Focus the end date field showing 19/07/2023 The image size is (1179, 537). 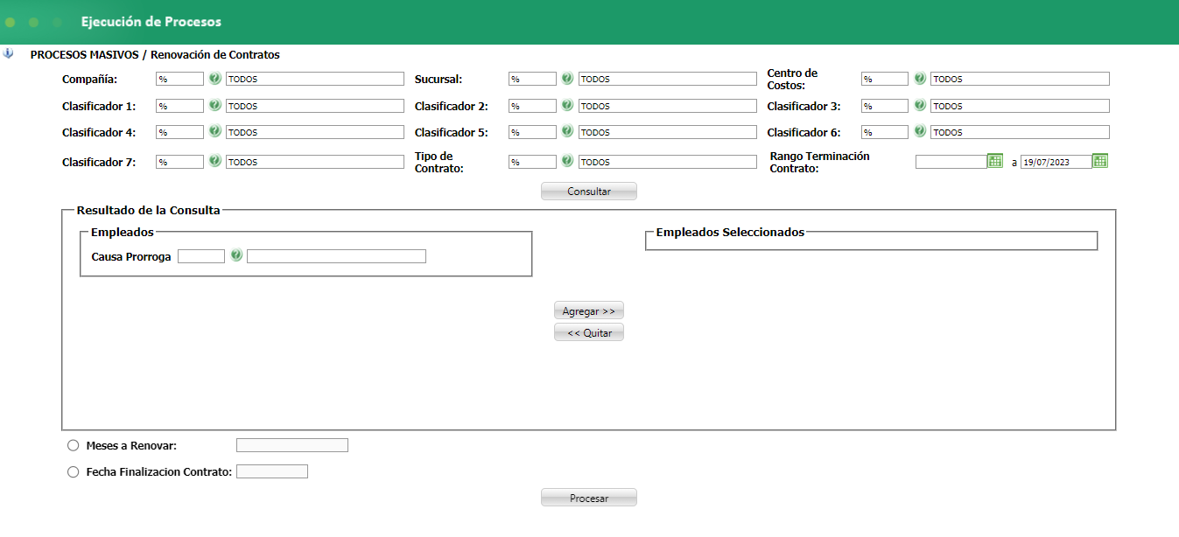pos(1056,162)
